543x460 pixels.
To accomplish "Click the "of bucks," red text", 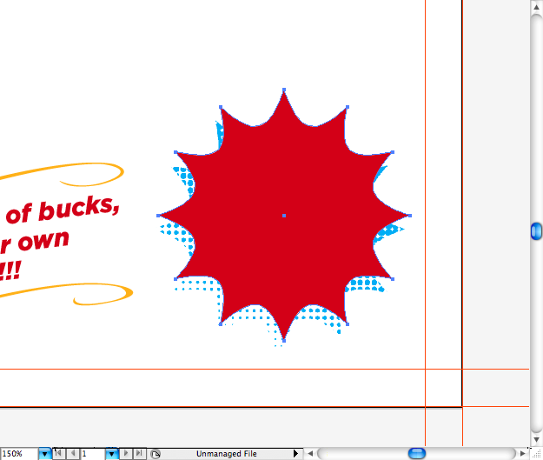I will 63,210.
